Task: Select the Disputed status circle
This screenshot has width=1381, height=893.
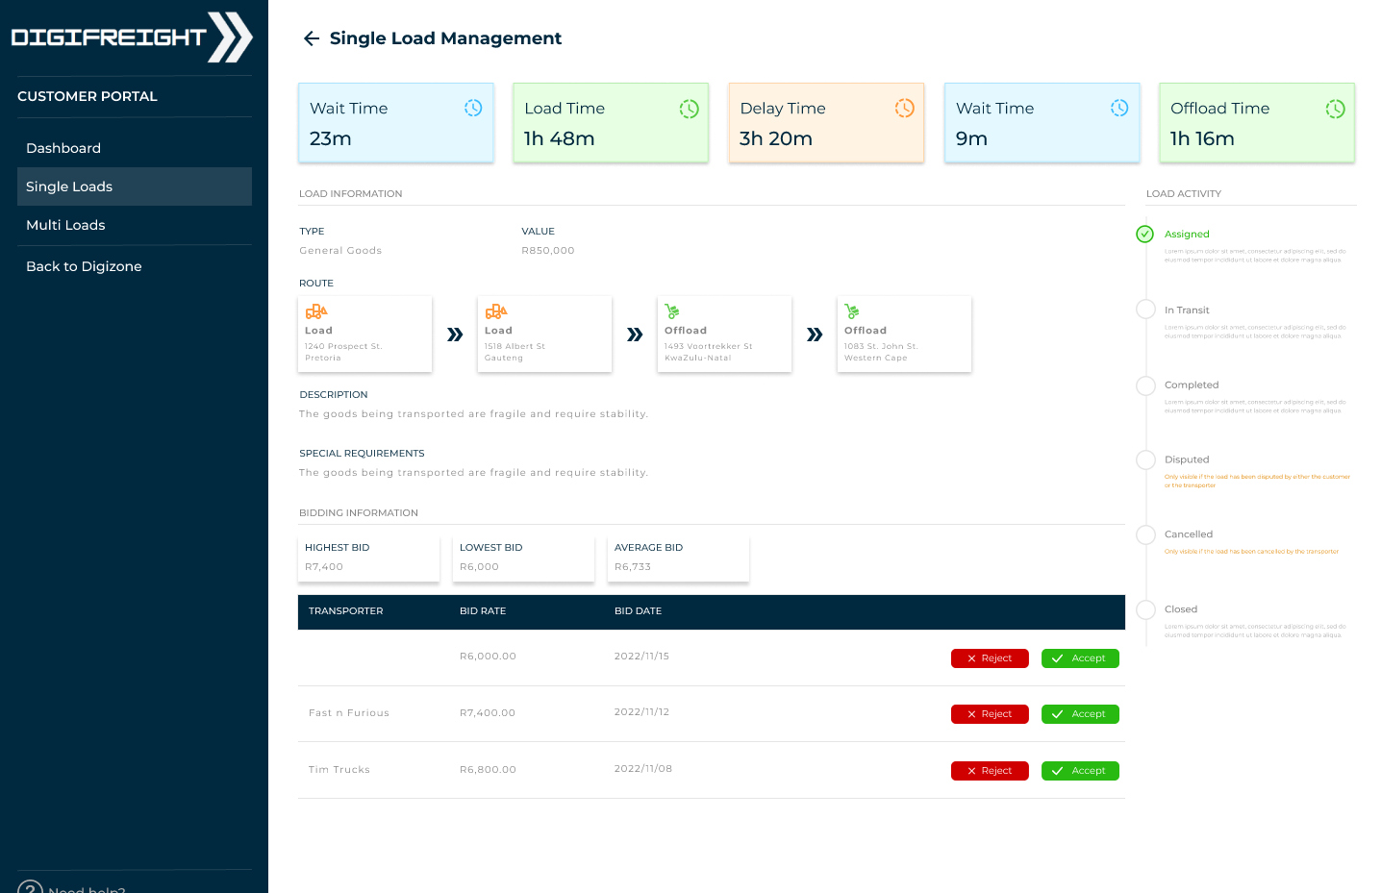Action: coord(1144,459)
